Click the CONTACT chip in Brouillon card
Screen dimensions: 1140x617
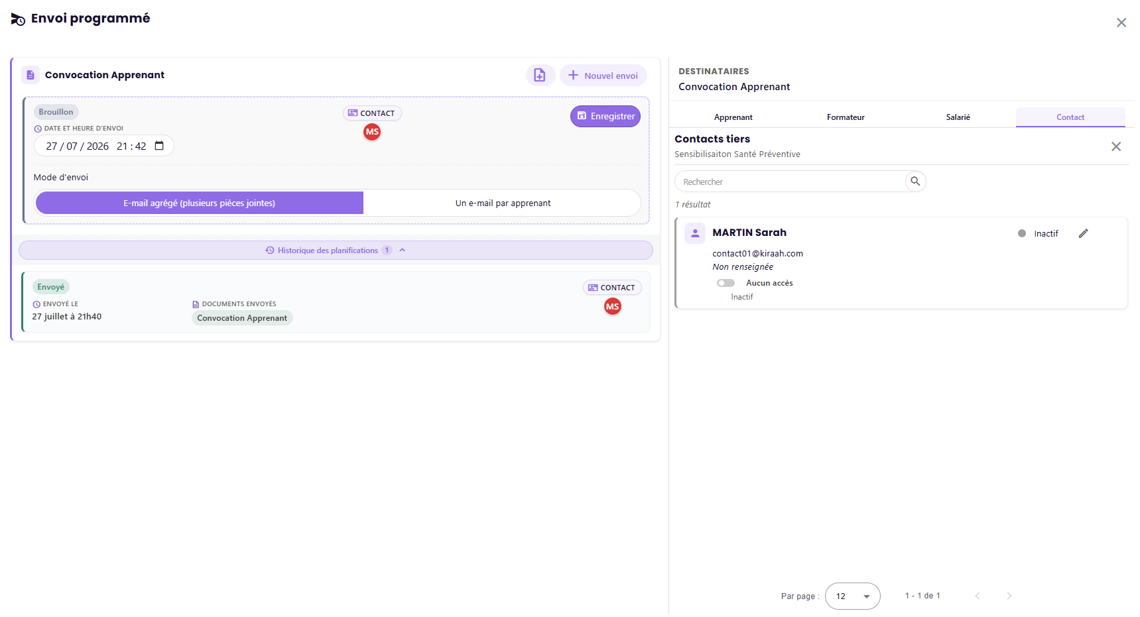click(372, 113)
